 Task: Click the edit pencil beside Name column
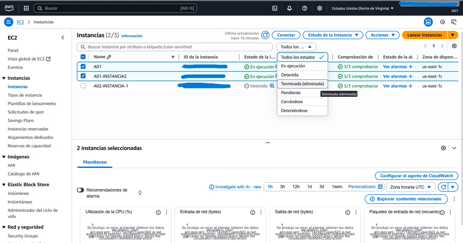[x=109, y=57]
